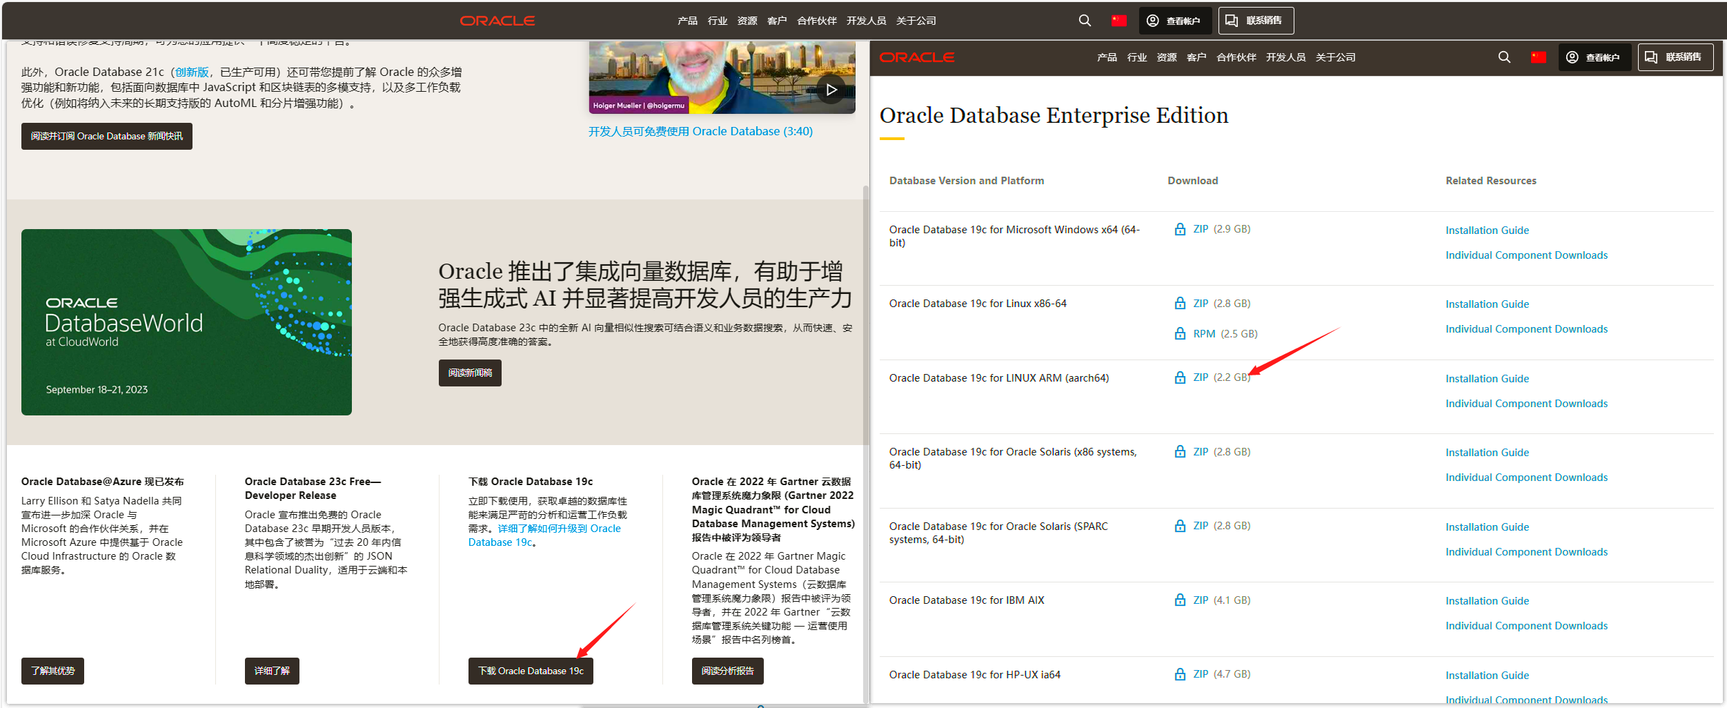Click 下载 Oracle Database 19c button
The width and height of the screenshot is (1727, 708).
[531, 671]
